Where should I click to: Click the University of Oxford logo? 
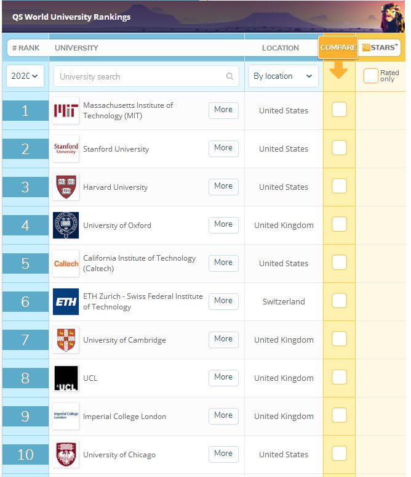(66, 225)
